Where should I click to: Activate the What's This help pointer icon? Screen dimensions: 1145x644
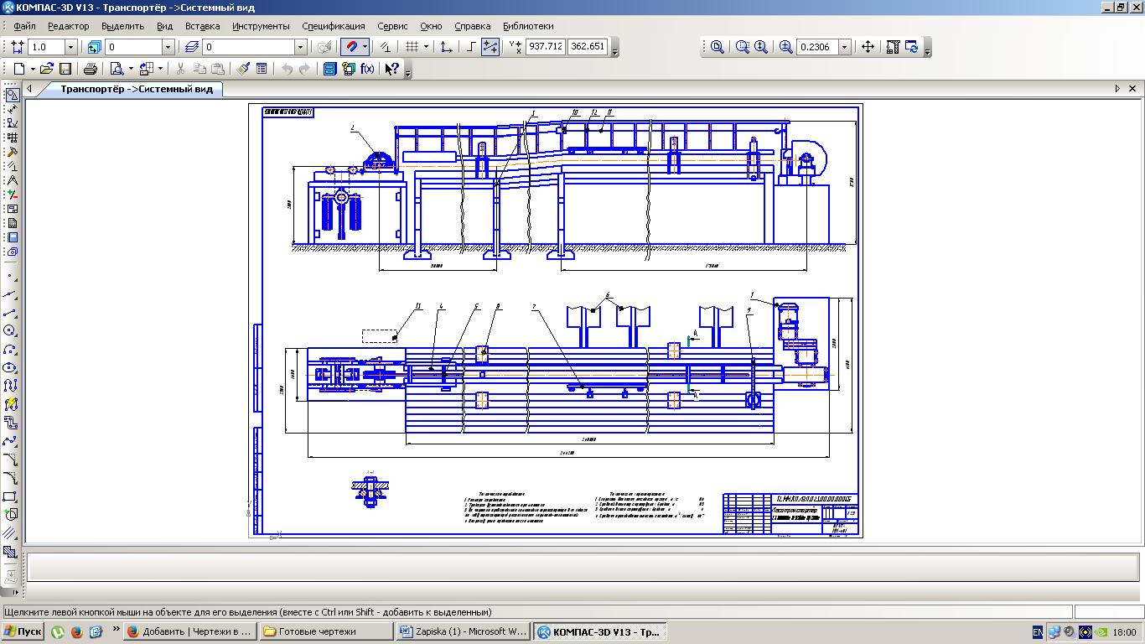point(391,69)
